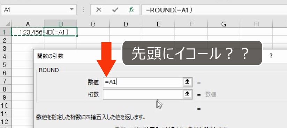Select column H header
The image size is (287, 128).
pyautogui.click(x=256, y=24)
